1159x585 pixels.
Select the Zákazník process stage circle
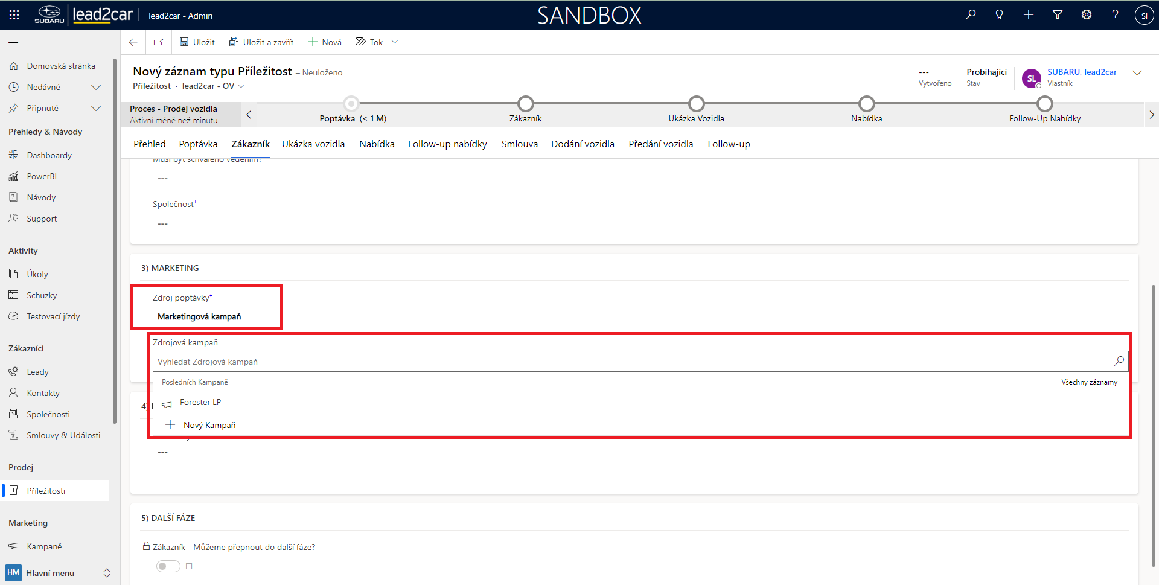coord(525,104)
